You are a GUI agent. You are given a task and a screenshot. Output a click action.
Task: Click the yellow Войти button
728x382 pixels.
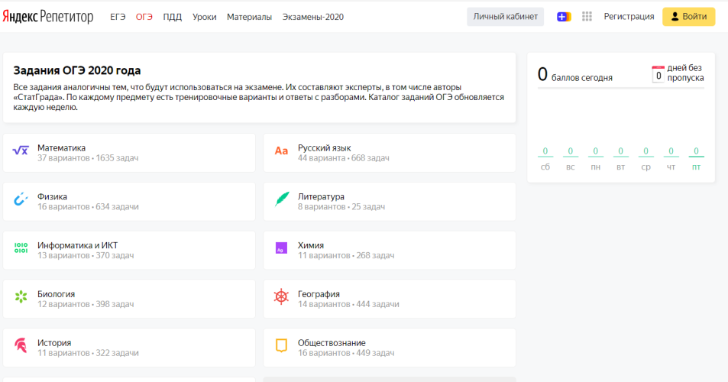688,17
